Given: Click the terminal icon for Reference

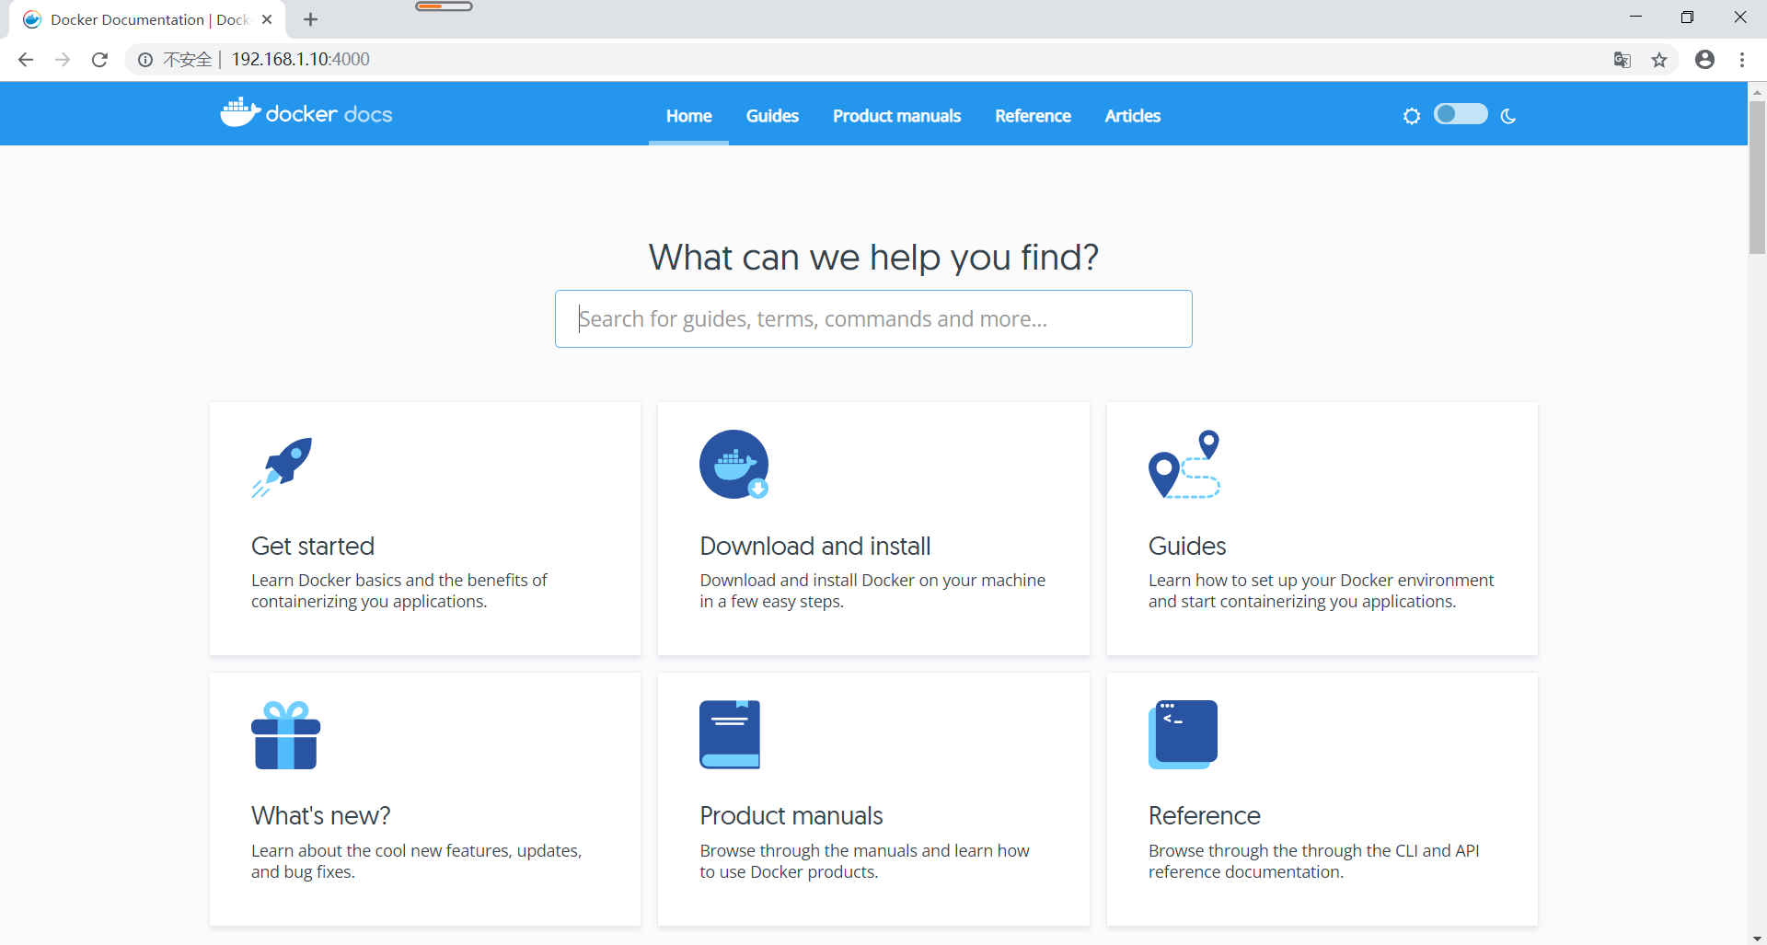Looking at the screenshot, I should pyautogui.click(x=1183, y=734).
